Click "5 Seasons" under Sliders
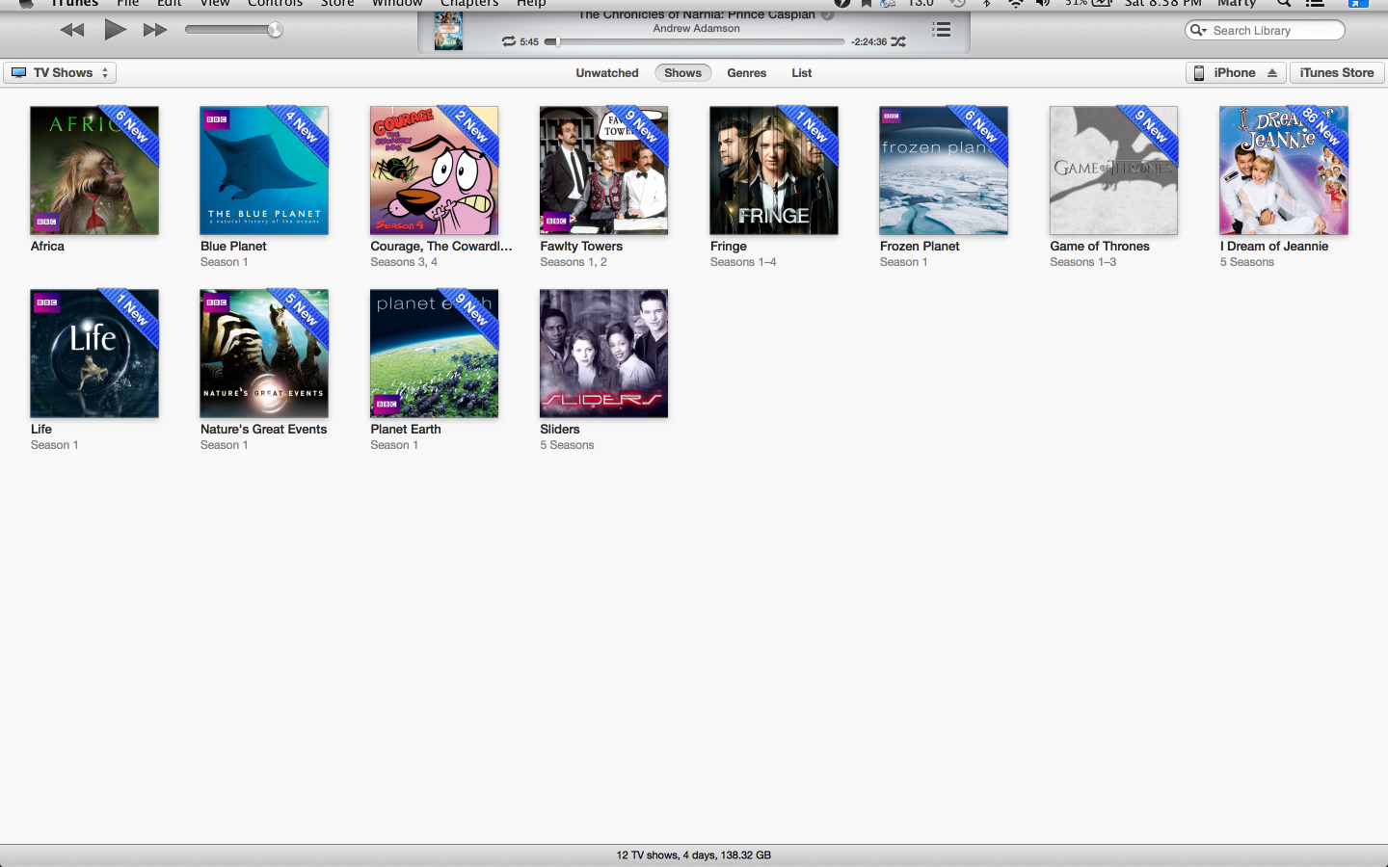The height and width of the screenshot is (867, 1388). (x=567, y=445)
